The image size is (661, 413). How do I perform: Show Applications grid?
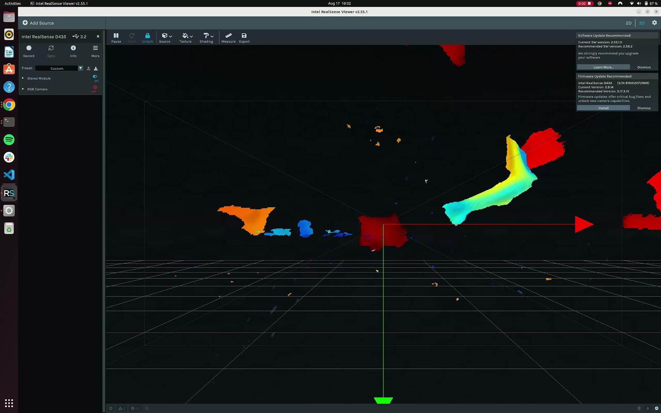click(9, 403)
